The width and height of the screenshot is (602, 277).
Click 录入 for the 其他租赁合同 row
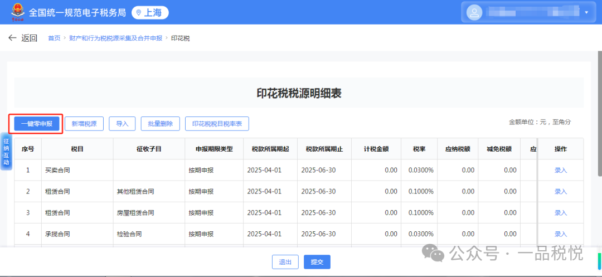(x=560, y=191)
